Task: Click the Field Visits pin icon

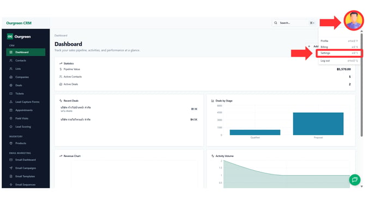Action: click(11, 118)
